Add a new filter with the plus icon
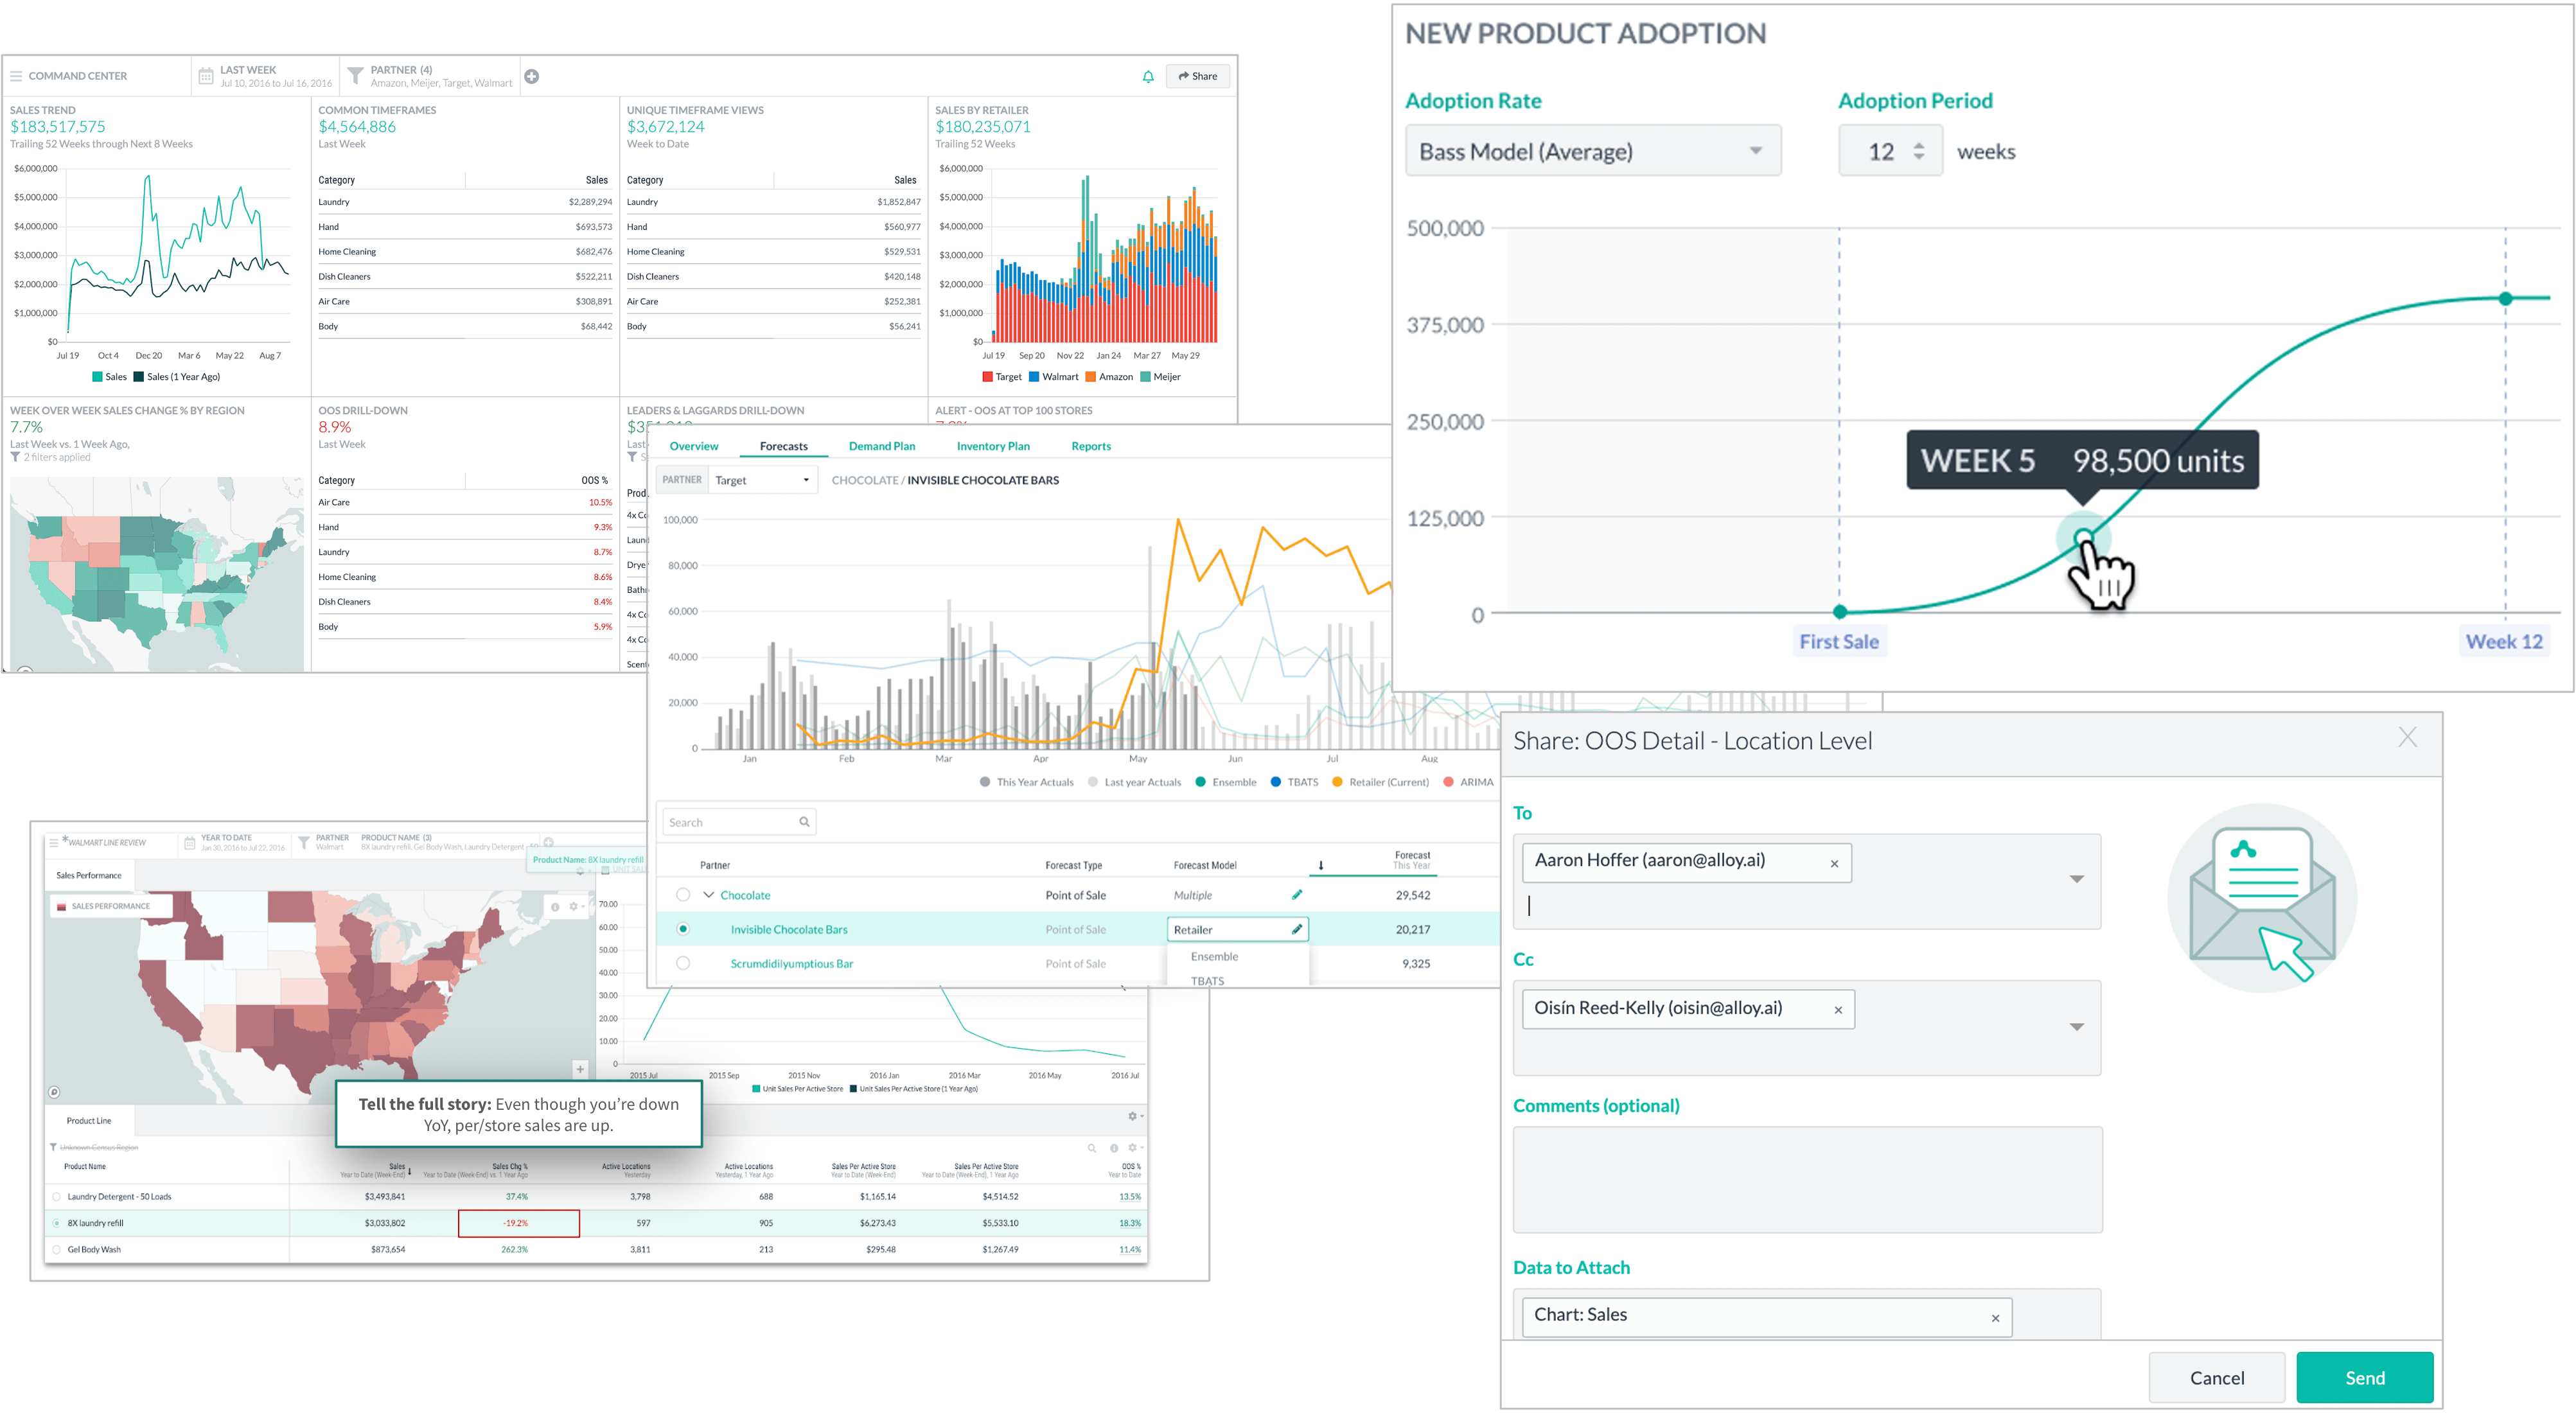 [x=533, y=75]
